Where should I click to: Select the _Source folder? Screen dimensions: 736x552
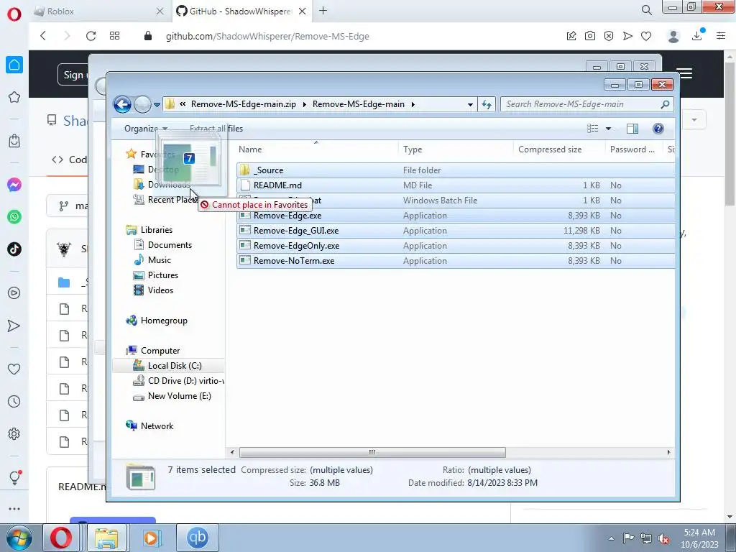pyautogui.click(x=455, y=170)
